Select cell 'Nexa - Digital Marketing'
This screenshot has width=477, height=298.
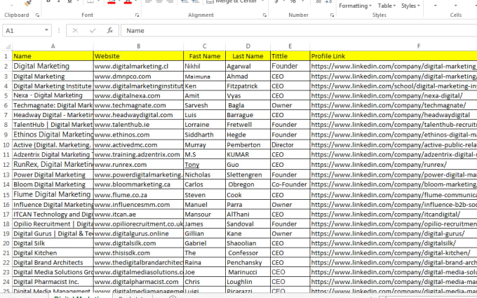(x=53, y=95)
